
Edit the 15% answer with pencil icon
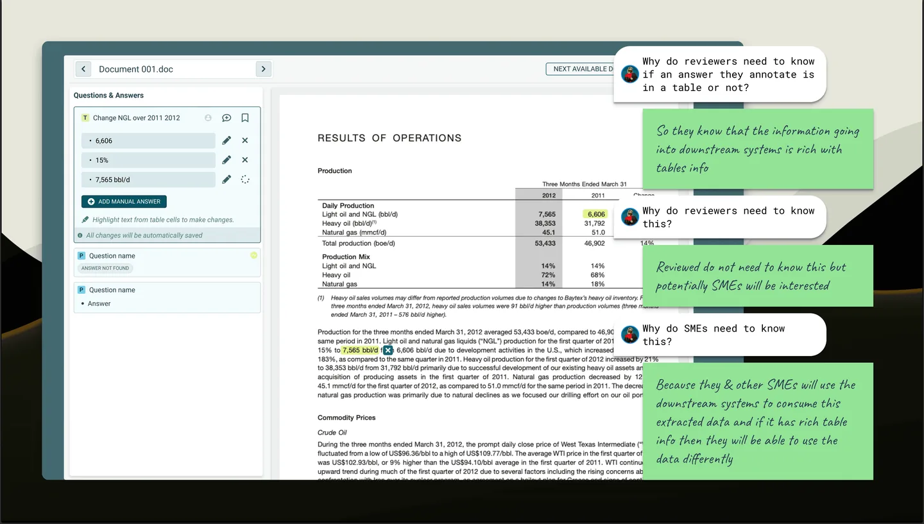tap(227, 160)
